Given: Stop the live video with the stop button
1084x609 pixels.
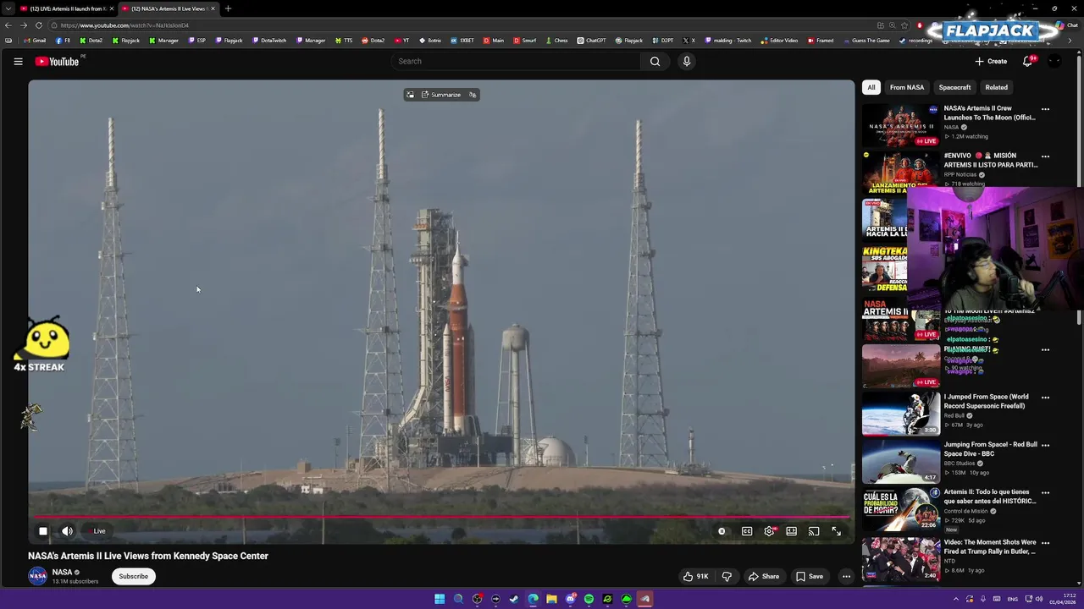Looking at the screenshot, I should tap(43, 531).
